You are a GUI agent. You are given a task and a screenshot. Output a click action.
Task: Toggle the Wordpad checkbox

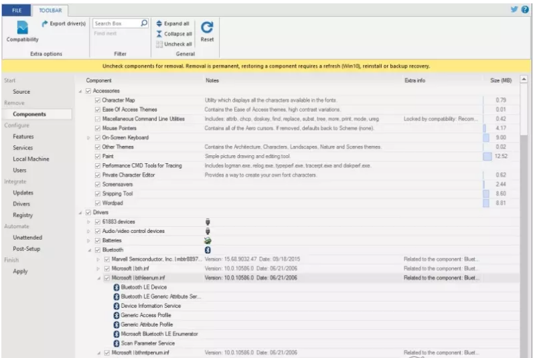pyautogui.click(x=98, y=202)
